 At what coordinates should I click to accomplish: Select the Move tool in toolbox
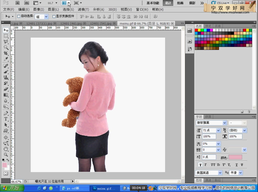click(6, 30)
